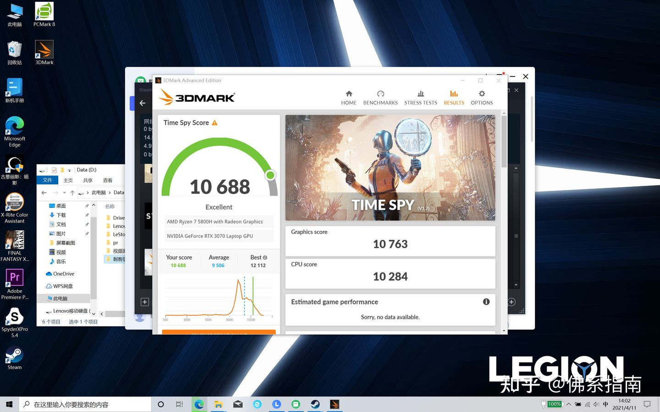The image size is (660, 412).
Task: Switch to BENCHMARKS tab in 3DMark
Action: (x=380, y=98)
